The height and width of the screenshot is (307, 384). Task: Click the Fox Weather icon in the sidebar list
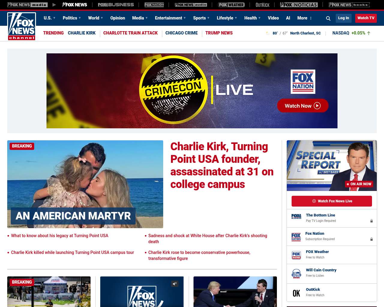(x=296, y=255)
